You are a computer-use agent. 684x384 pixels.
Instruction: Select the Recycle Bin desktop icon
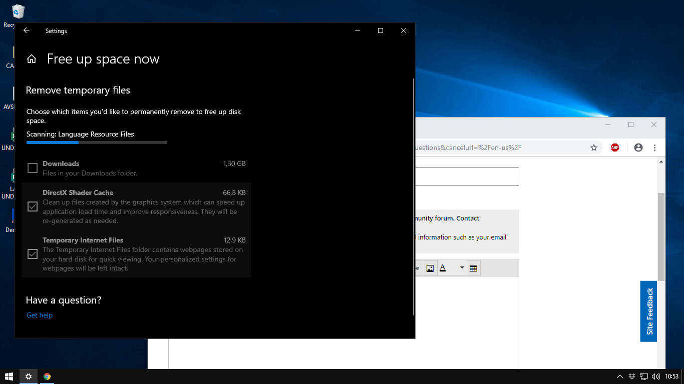18,15
